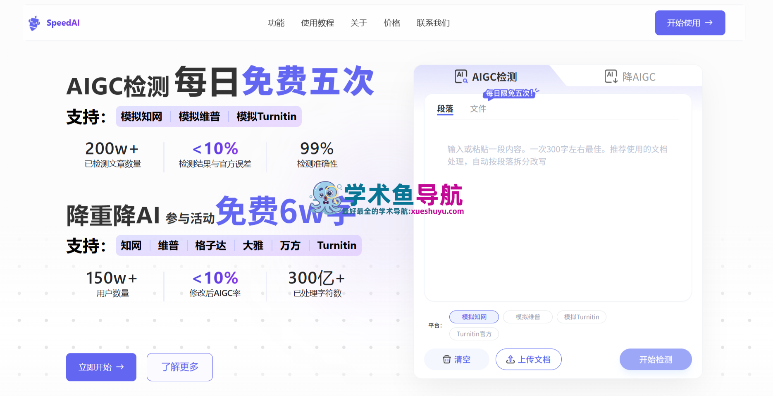Click the AI download-arrow icon beside 降AIGC
The height and width of the screenshot is (396, 773).
click(611, 76)
